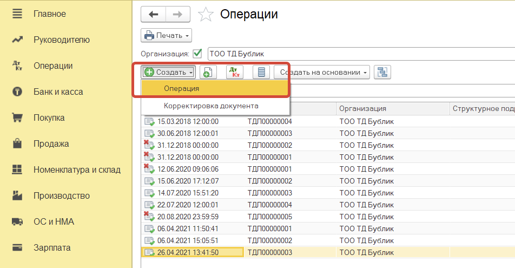Show Дт/Кт postings for document
Viewport: 515px width, 268px height.
pos(235,72)
